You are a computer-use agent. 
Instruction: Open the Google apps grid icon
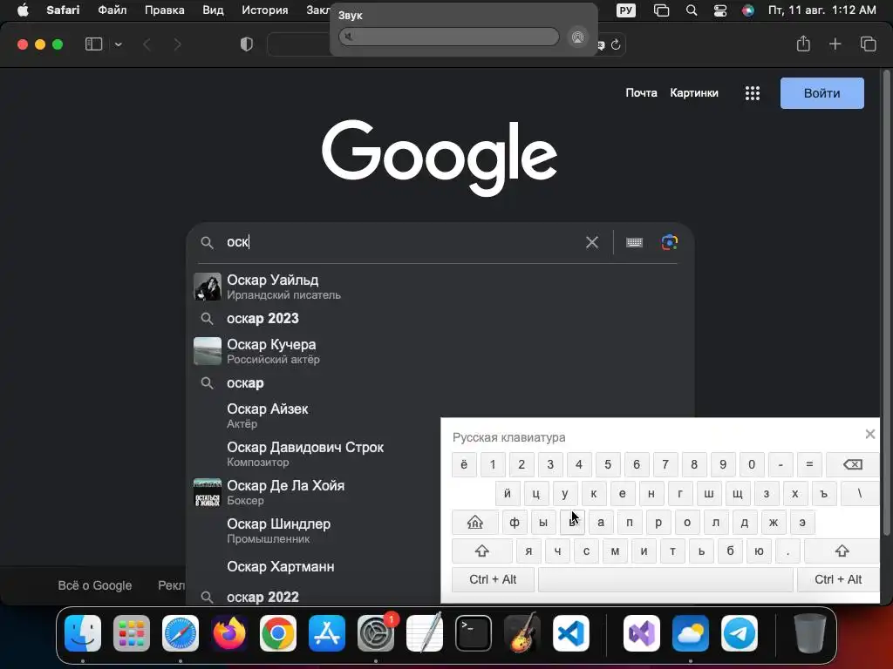753,93
